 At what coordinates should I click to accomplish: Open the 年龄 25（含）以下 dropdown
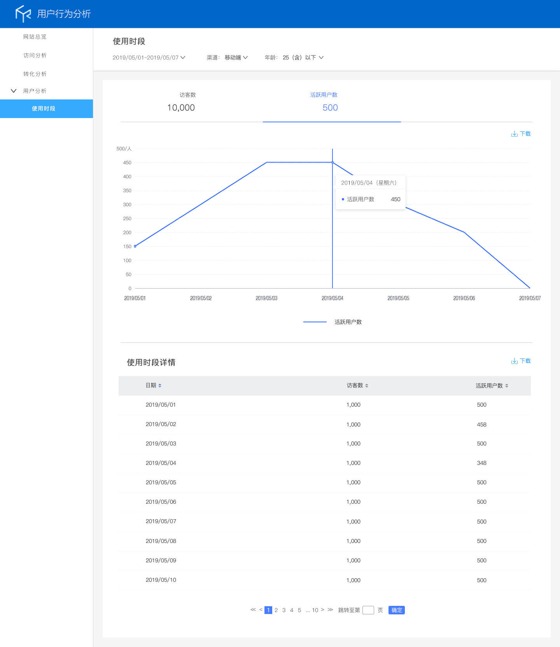tap(303, 57)
